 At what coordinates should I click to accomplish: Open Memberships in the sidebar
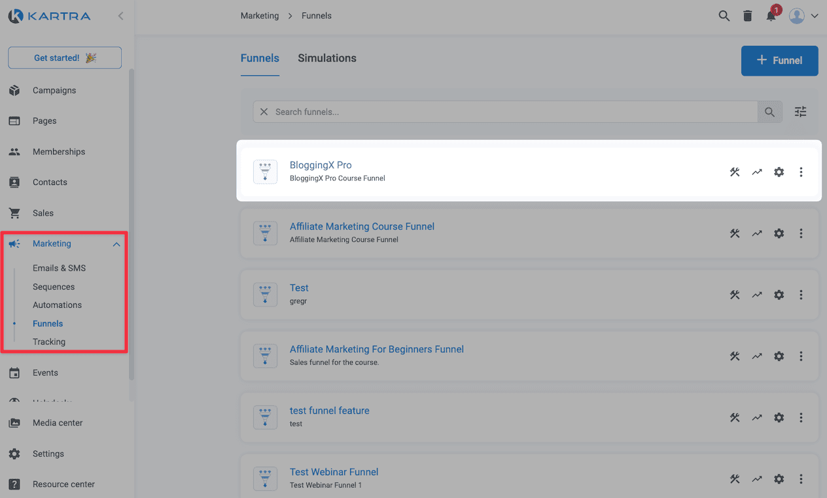59,152
